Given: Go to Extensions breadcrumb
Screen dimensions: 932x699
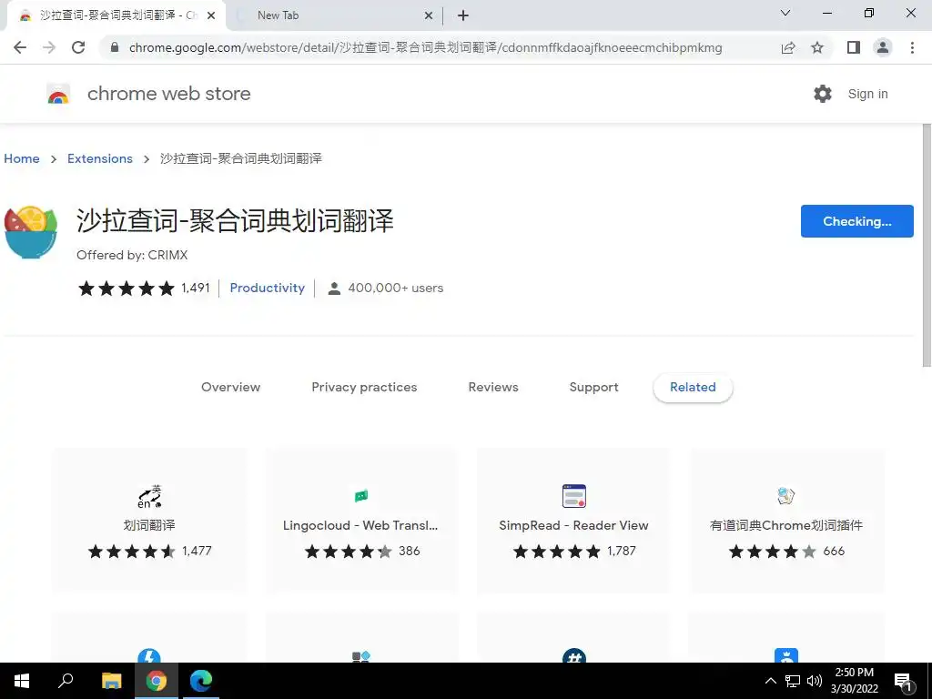Looking at the screenshot, I should tap(100, 158).
